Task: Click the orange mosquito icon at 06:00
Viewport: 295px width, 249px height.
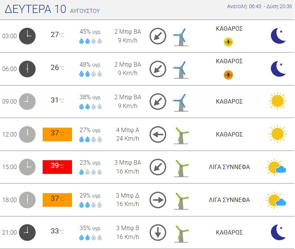Action: point(228,75)
